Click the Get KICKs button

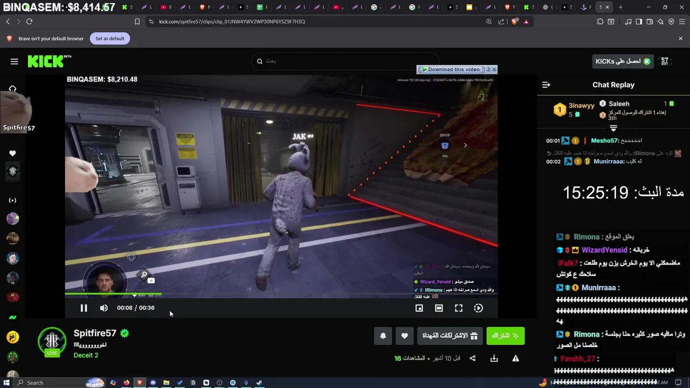pos(623,61)
